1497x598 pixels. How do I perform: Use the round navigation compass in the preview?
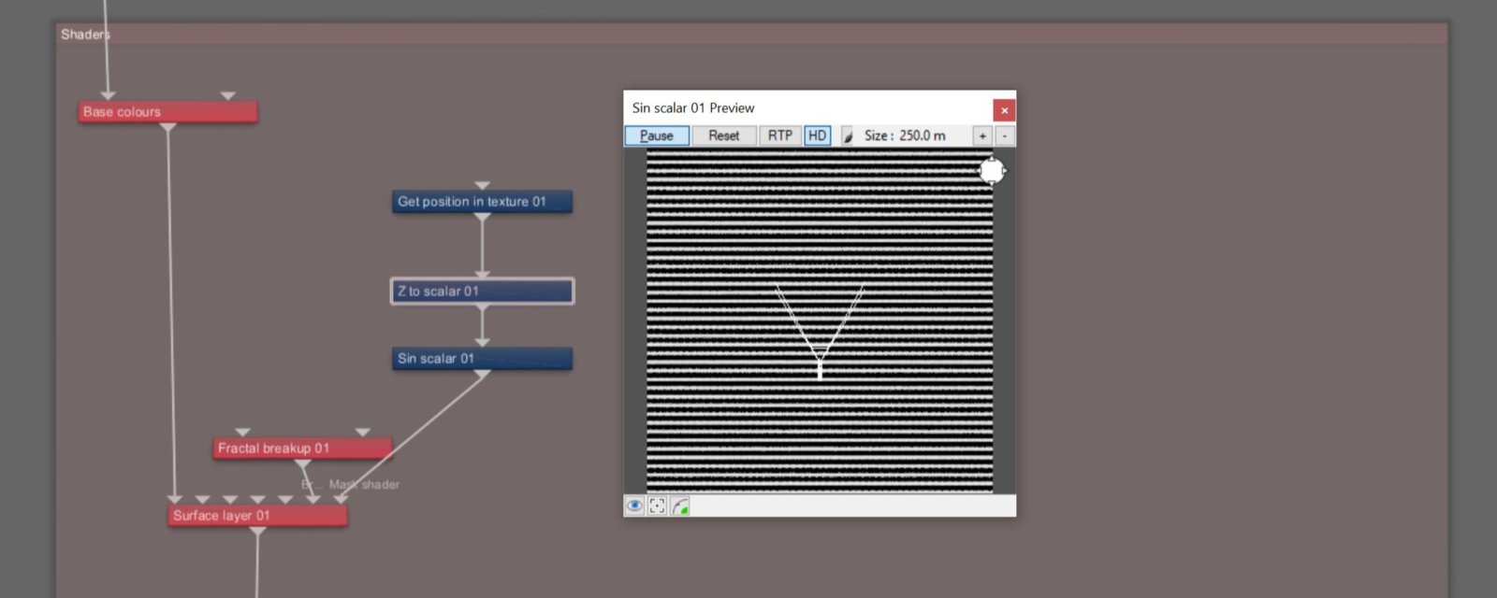pyautogui.click(x=992, y=171)
